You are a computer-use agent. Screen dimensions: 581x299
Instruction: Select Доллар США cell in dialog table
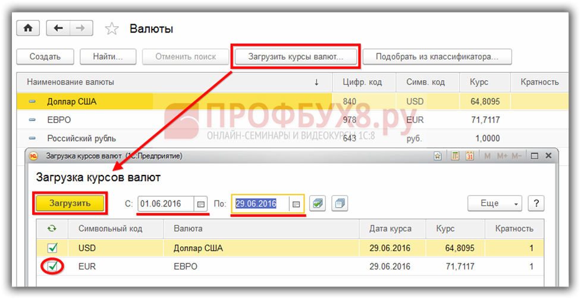click(261, 247)
